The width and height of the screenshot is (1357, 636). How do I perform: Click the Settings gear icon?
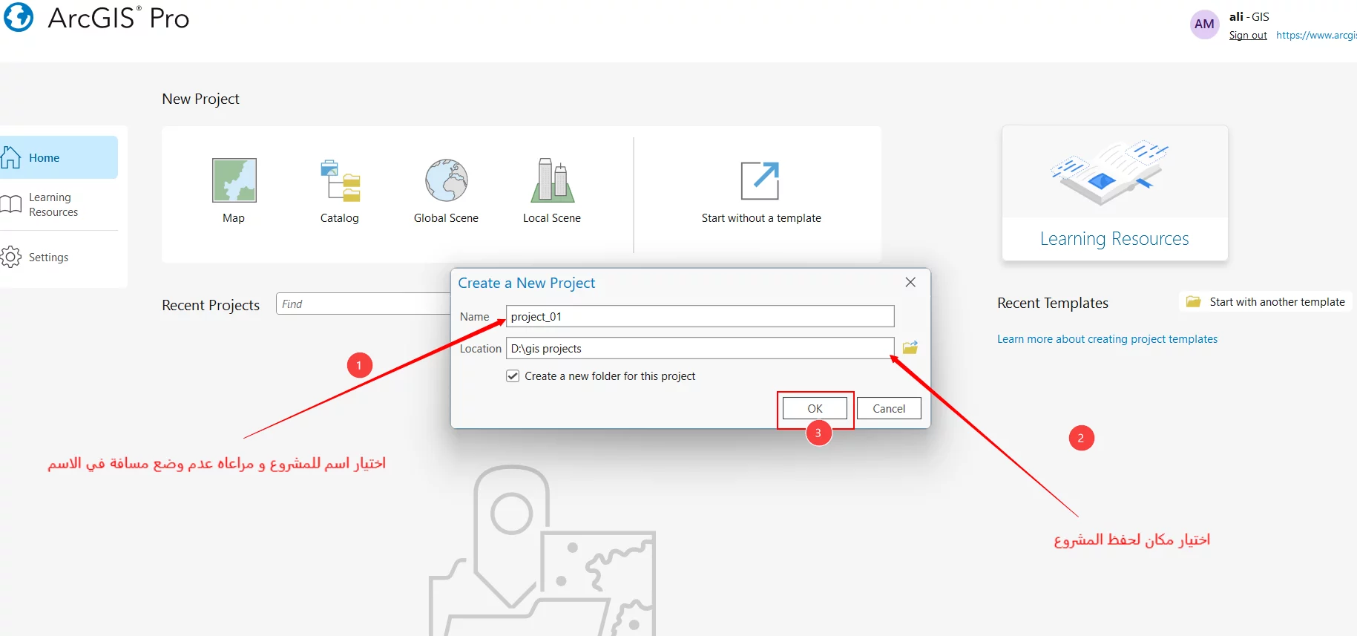click(11, 257)
